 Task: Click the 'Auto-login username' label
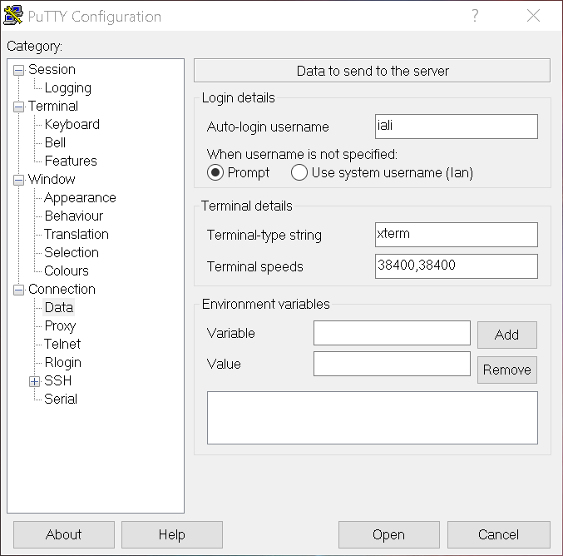[268, 127]
